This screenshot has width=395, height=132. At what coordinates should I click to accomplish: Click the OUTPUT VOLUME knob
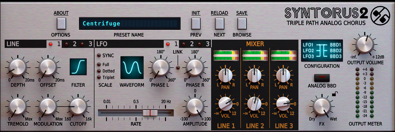365,45
